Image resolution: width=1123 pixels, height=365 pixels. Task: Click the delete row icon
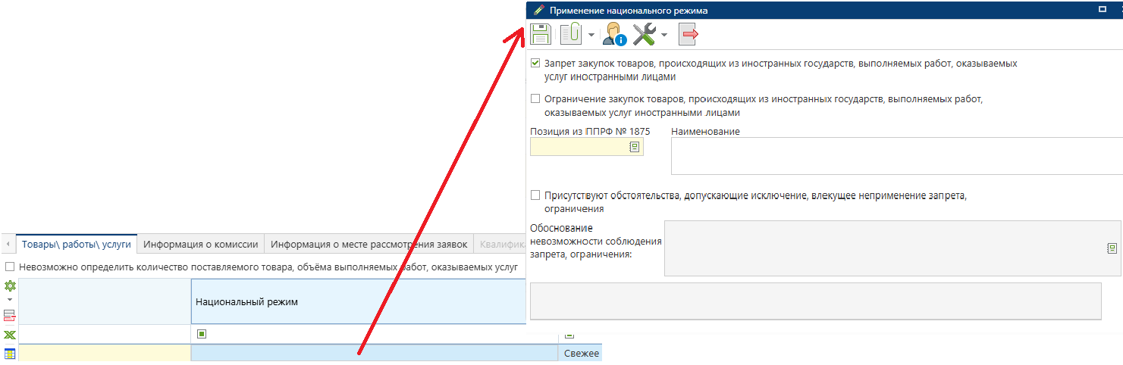click(x=10, y=316)
